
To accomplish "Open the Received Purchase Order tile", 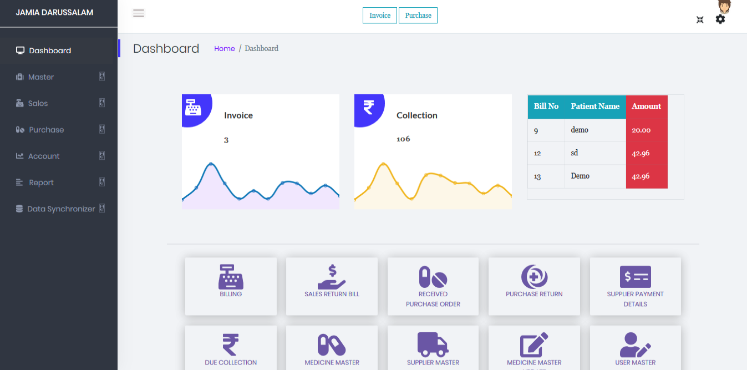I will tap(433, 286).
